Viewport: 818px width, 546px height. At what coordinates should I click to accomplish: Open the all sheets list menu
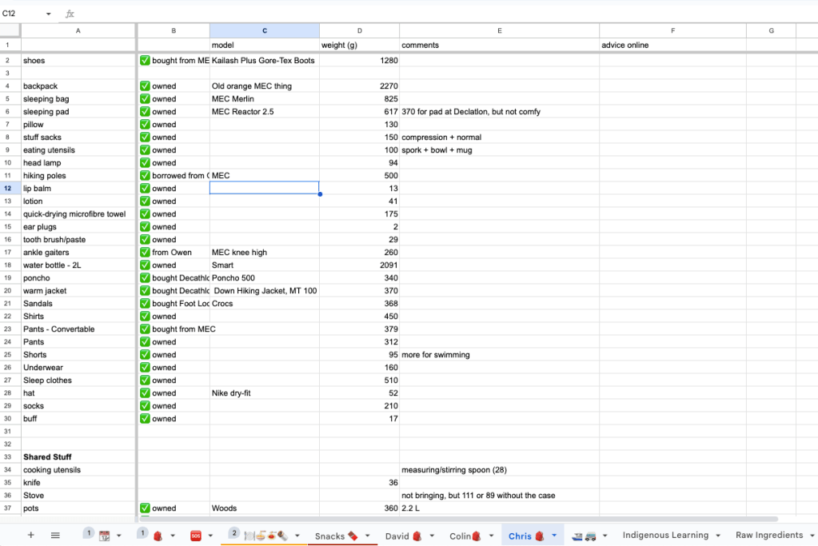pyautogui.click(x=55, y=535)
